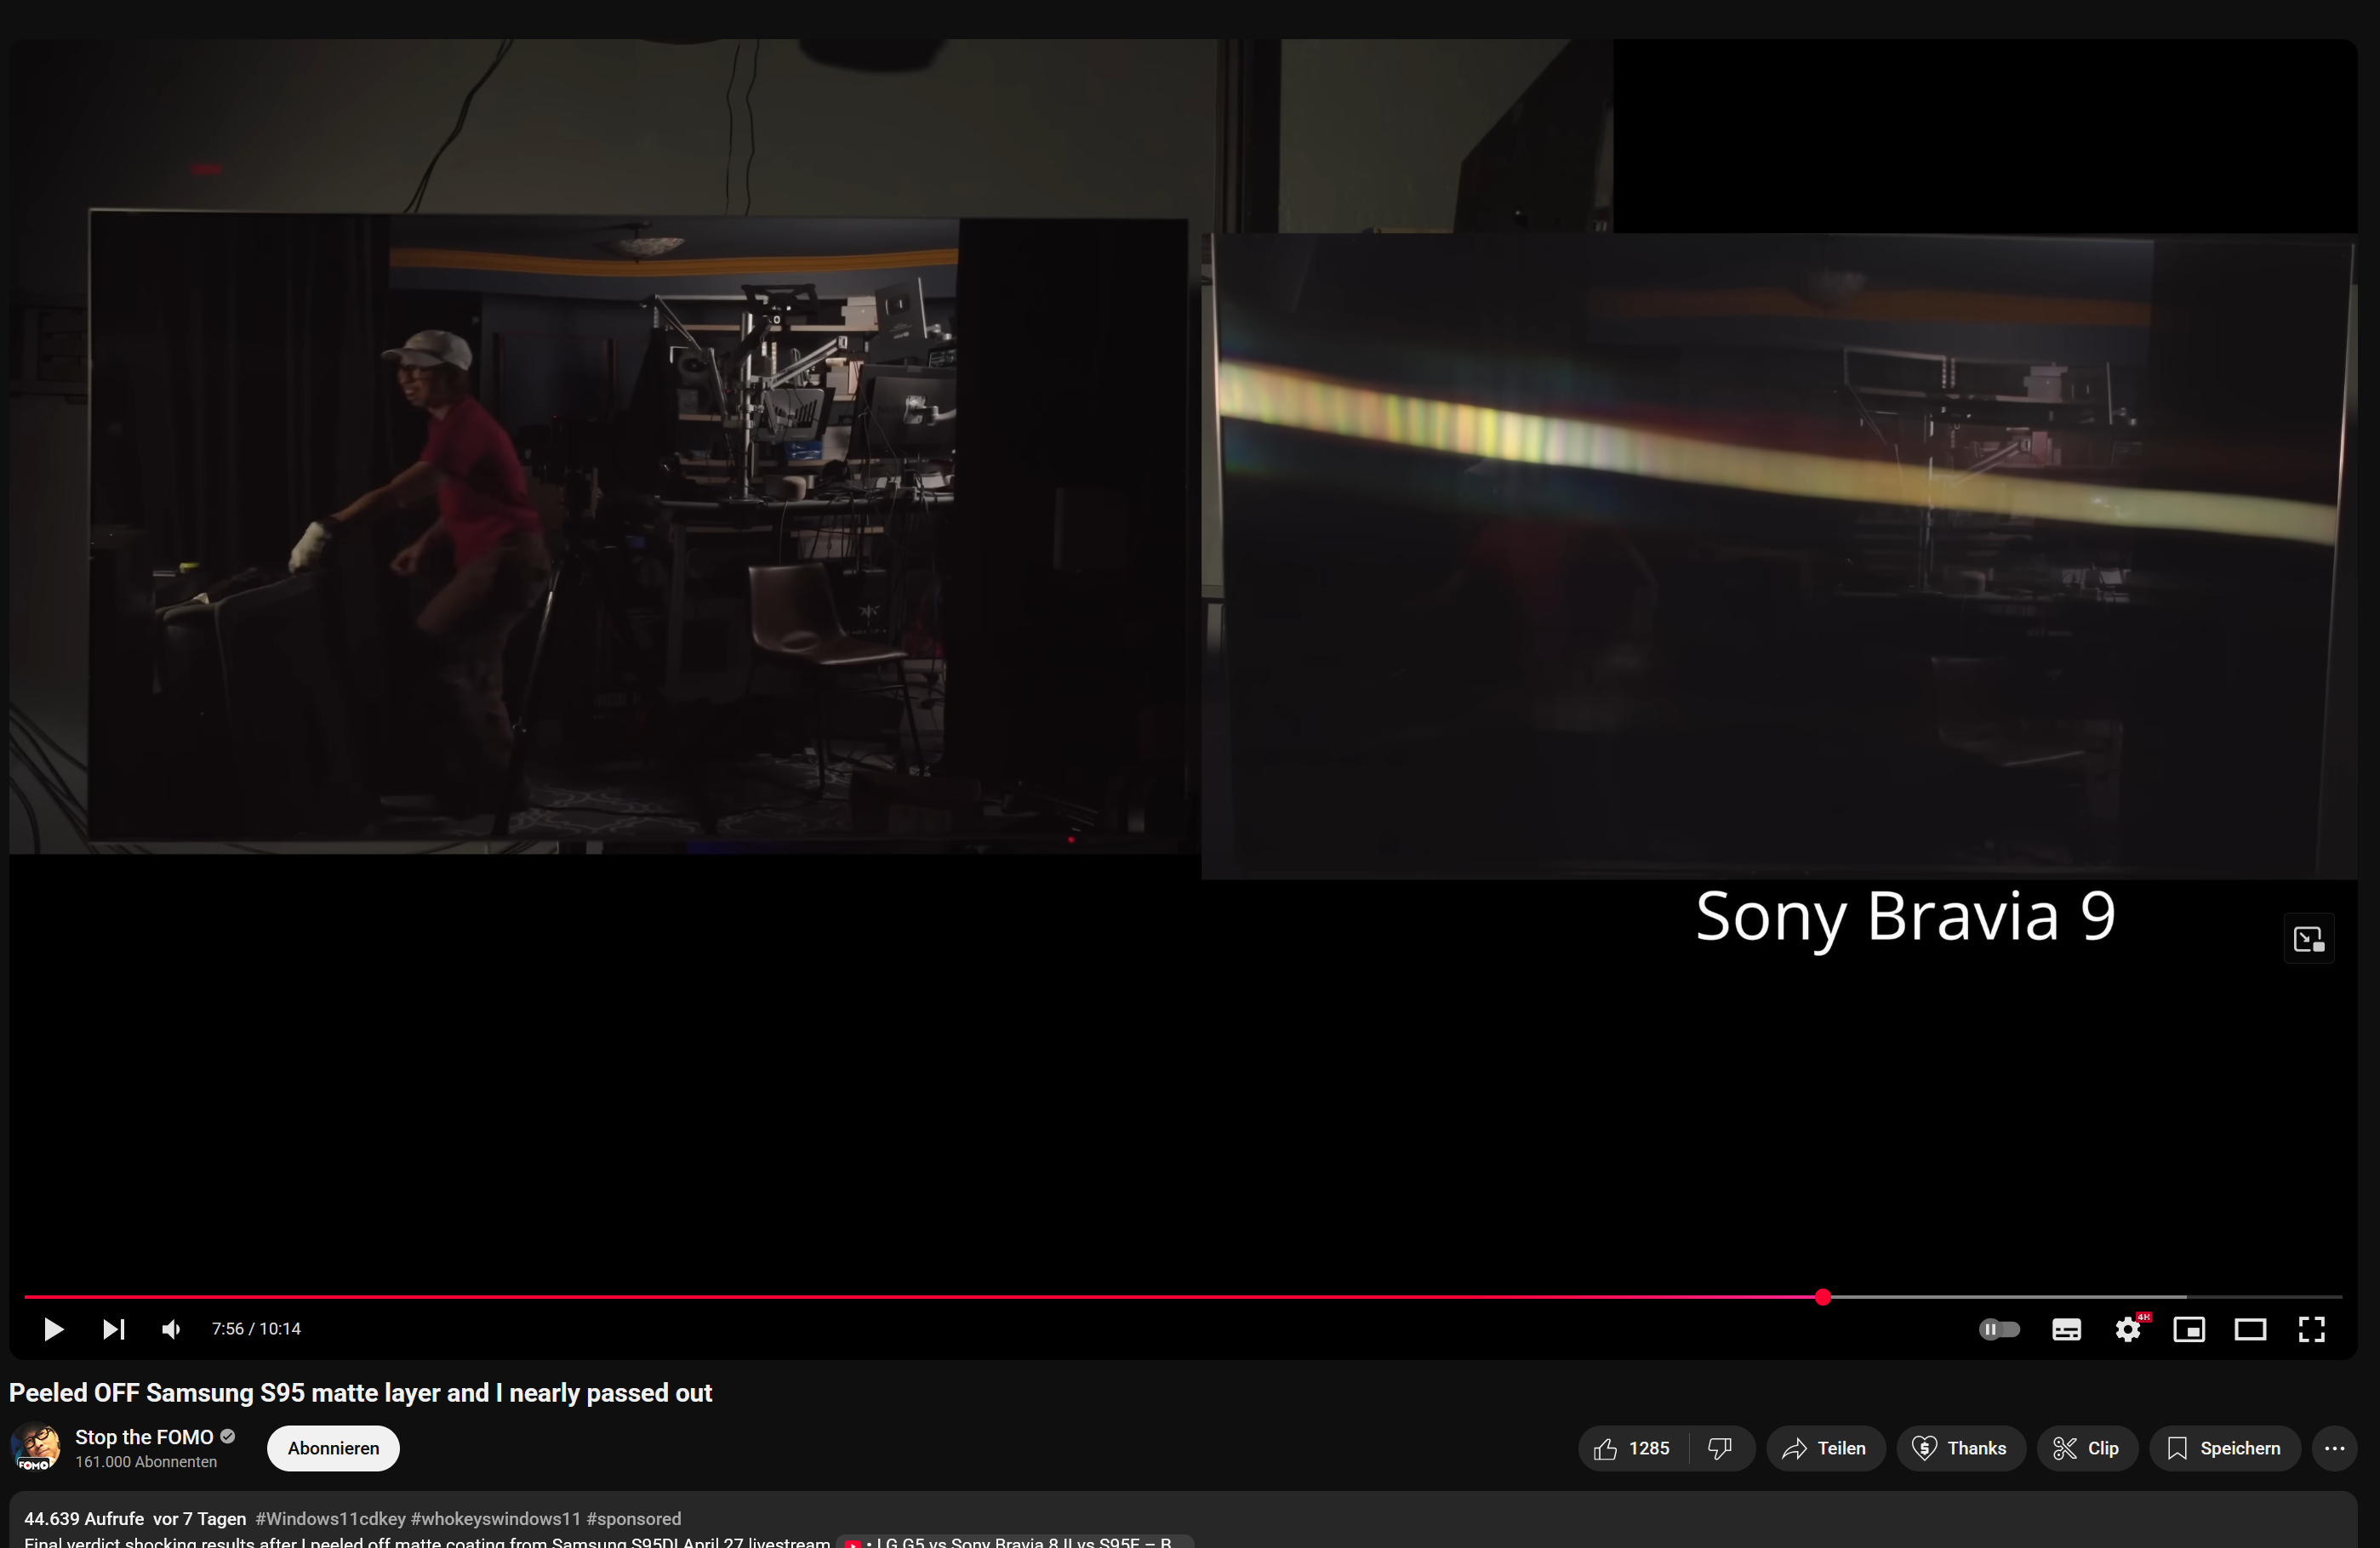
Task: Open Stop the FOMO channel link
Action: [x=144, y=1437]
